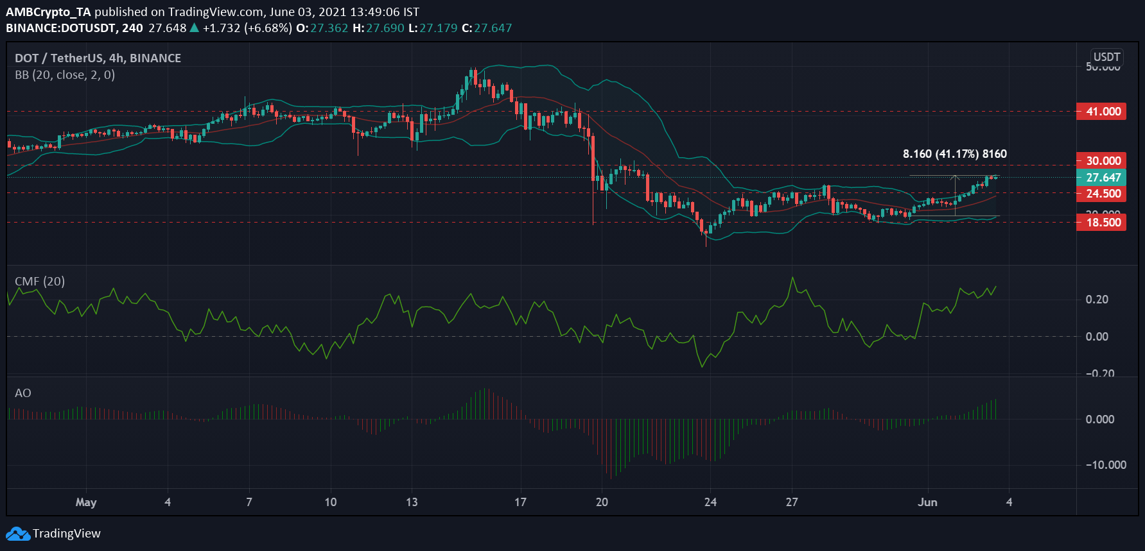Viewport: 1145px width, 551px height.
Task: Click the O:27.362 open value
Action: point(322,28)
